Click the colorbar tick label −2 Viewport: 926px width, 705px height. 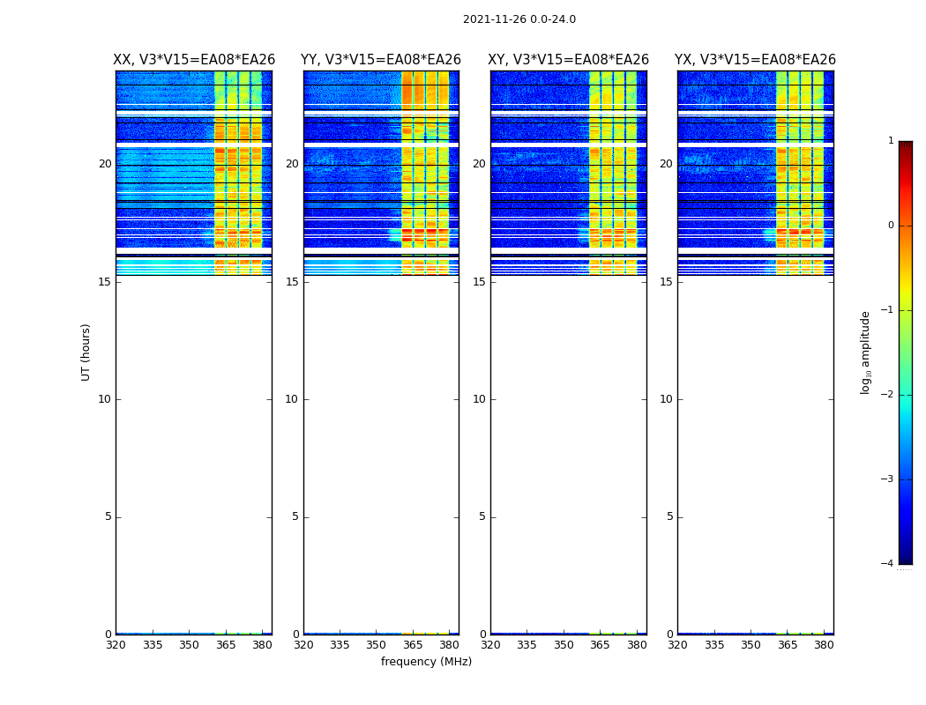tap(887, 395)
